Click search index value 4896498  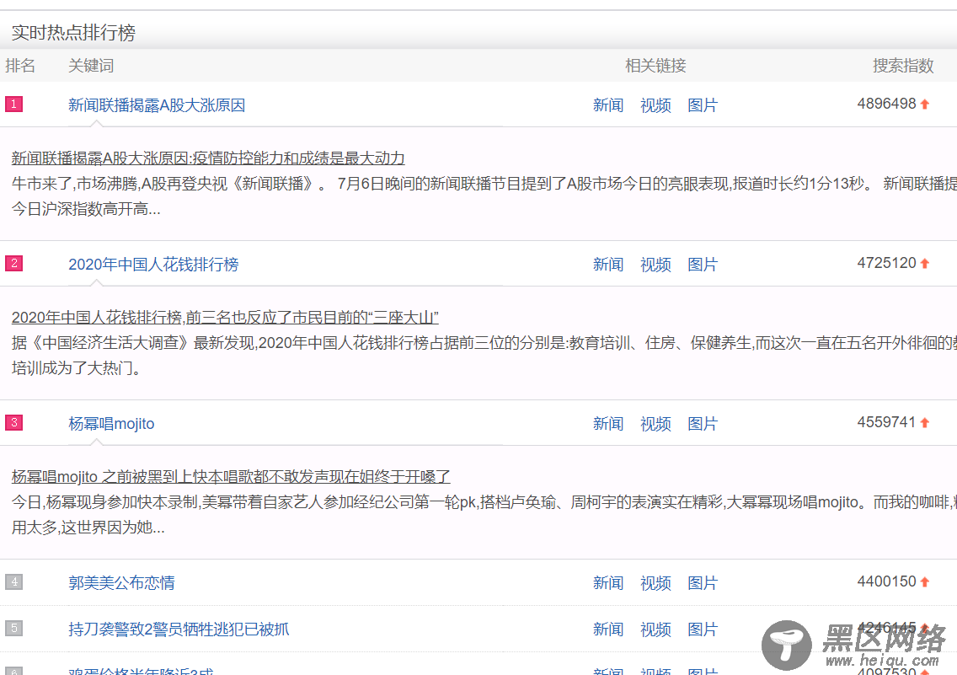(x=886, y=104)
